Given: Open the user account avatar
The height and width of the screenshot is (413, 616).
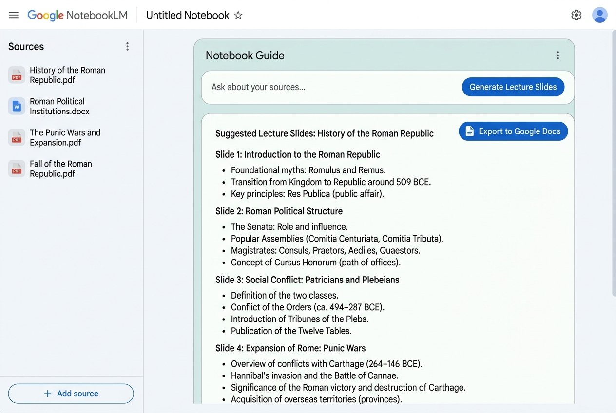Looking at the screenshot, I should pos(600,15).
